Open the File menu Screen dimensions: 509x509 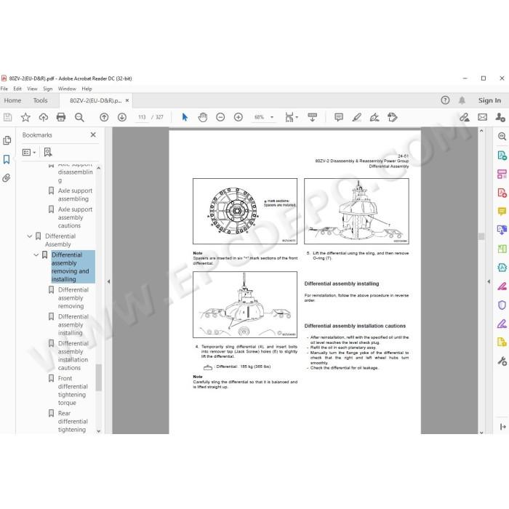pos(4,89)
